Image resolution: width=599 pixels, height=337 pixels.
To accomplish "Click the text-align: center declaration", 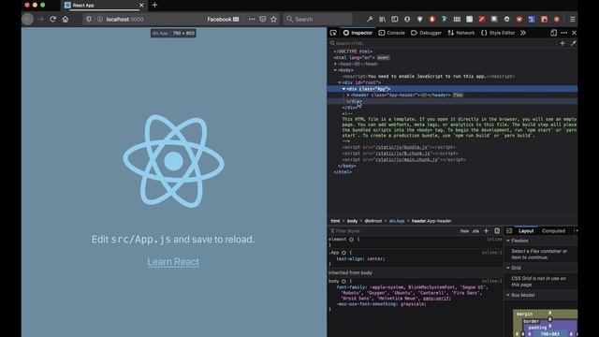I will [360, 259].
